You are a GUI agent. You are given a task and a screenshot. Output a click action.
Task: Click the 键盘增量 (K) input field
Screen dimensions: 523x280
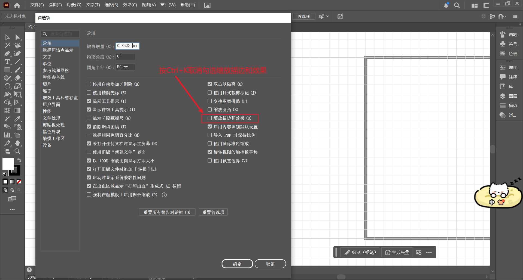pos(127,46)
